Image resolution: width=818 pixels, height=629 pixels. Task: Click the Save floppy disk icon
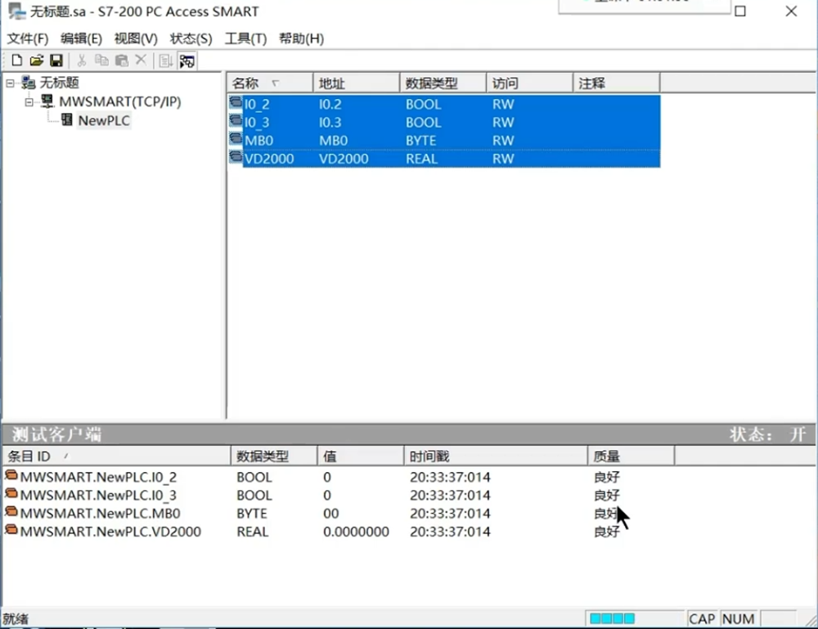[x=56, y=61]
